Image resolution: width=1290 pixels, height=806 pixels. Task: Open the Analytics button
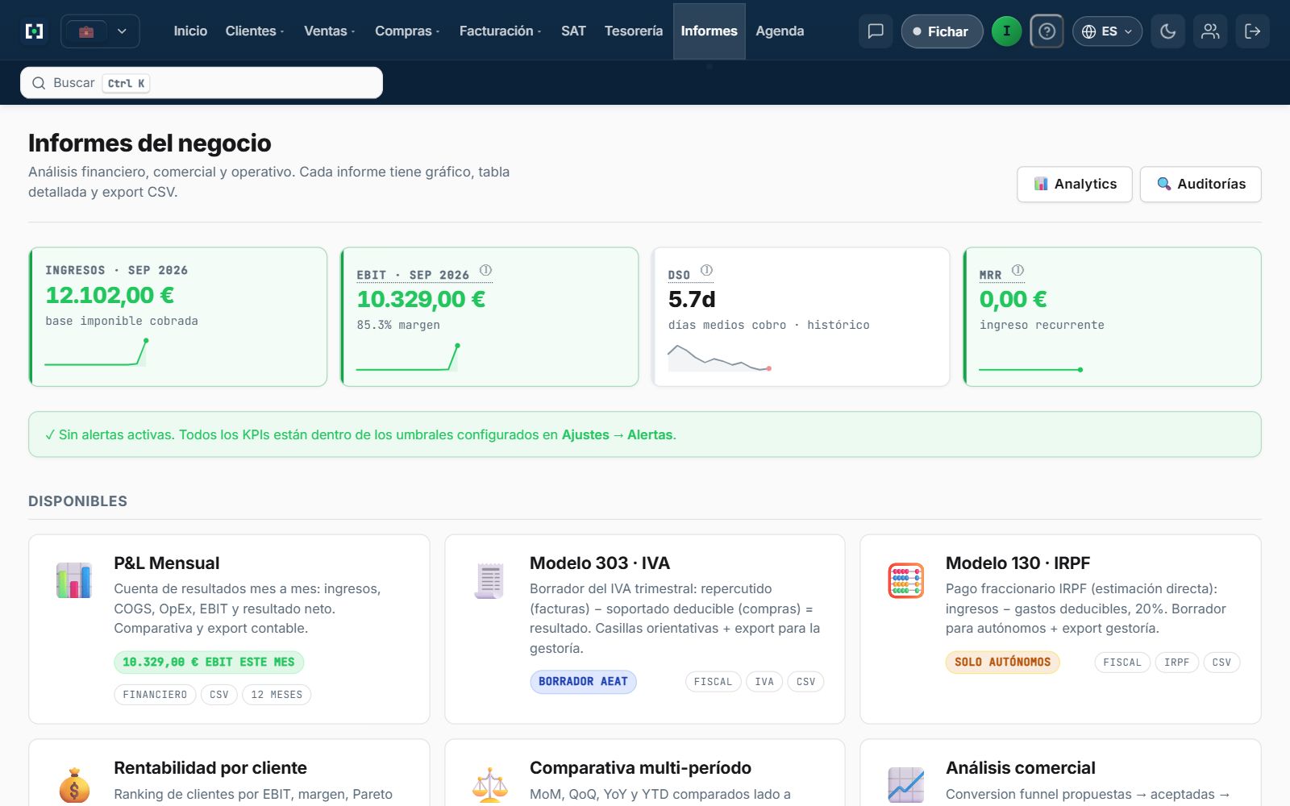pos(1075,184)
